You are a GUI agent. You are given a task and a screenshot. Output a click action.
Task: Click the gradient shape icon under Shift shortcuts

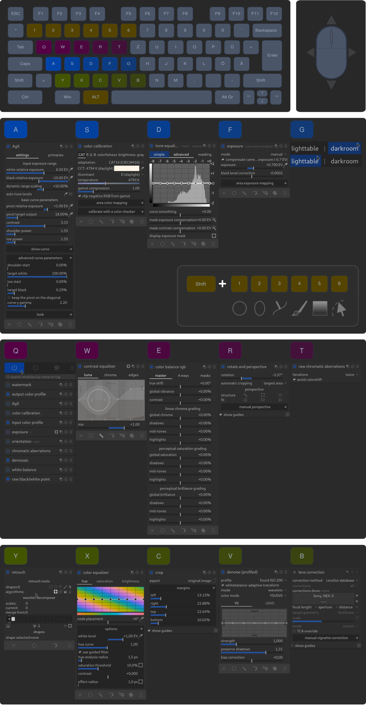pyautogui.click(x=320, y=308)
